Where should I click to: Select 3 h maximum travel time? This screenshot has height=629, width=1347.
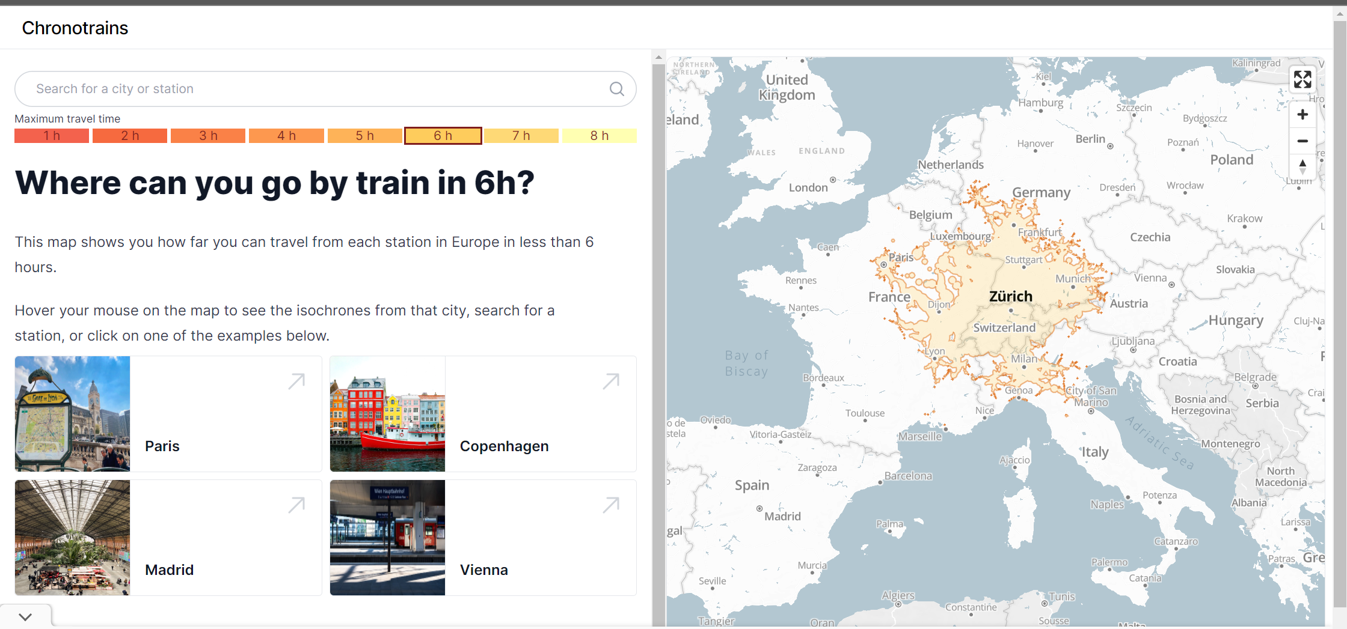click(208, 136)
